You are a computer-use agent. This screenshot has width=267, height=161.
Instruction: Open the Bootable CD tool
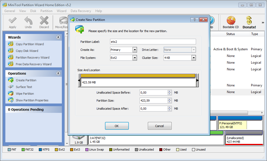[231, 22]
